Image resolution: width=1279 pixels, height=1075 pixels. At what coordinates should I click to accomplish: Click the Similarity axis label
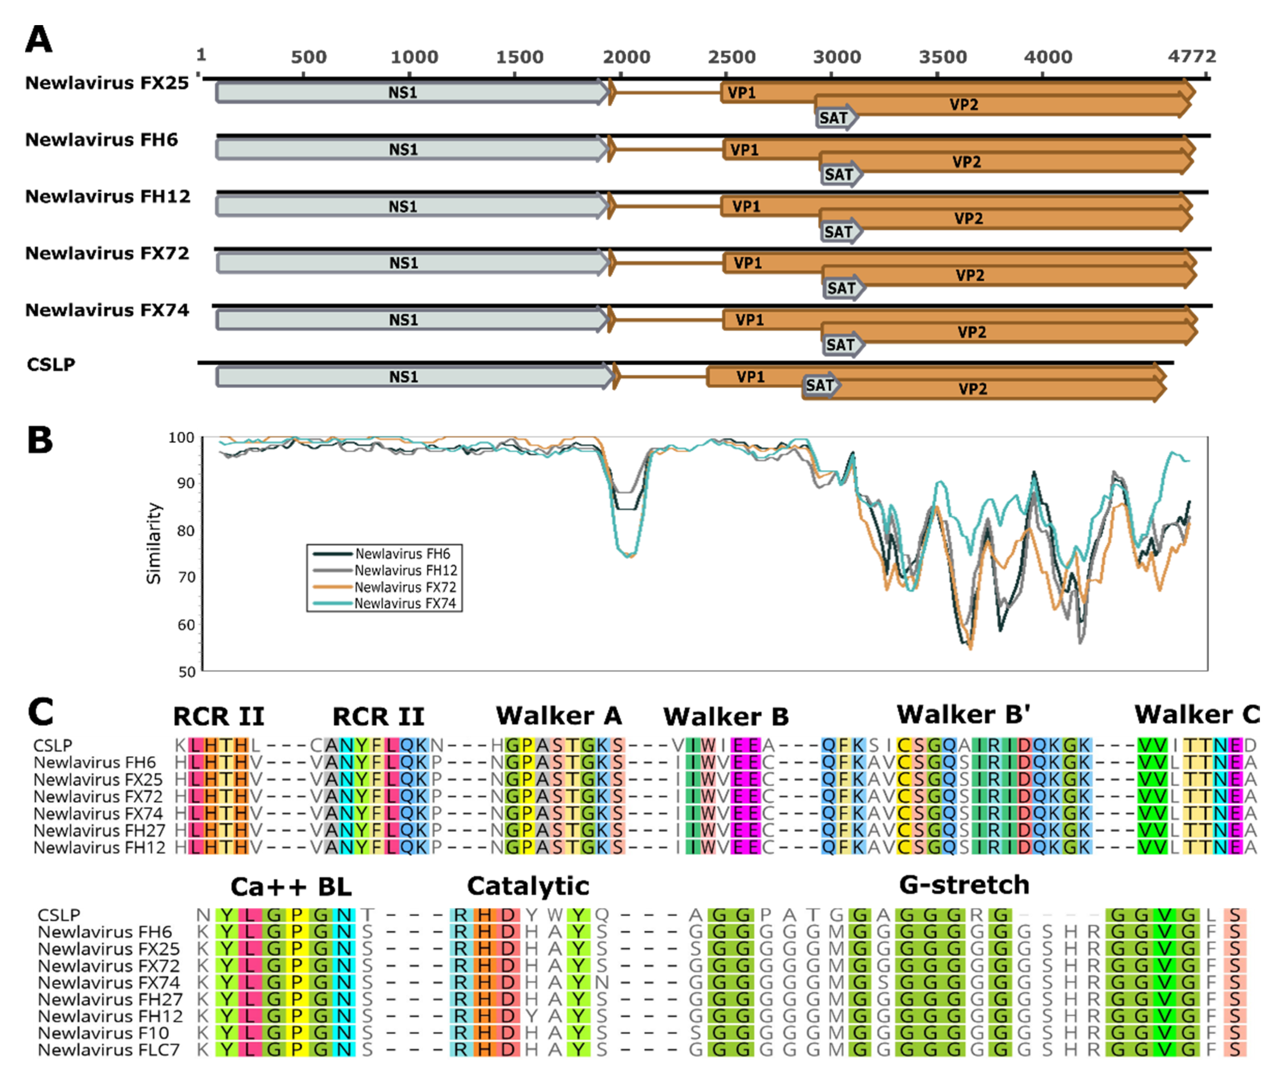point(153,543)
